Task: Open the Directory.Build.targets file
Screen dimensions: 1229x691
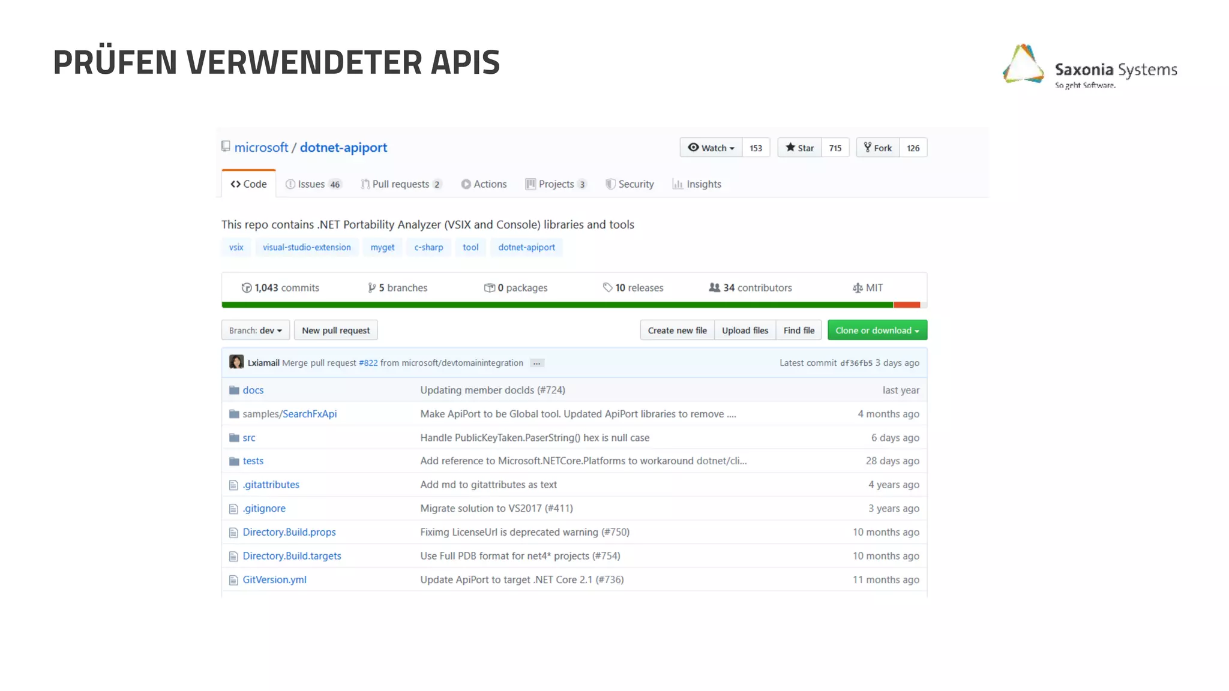Action: pos(292,556)
